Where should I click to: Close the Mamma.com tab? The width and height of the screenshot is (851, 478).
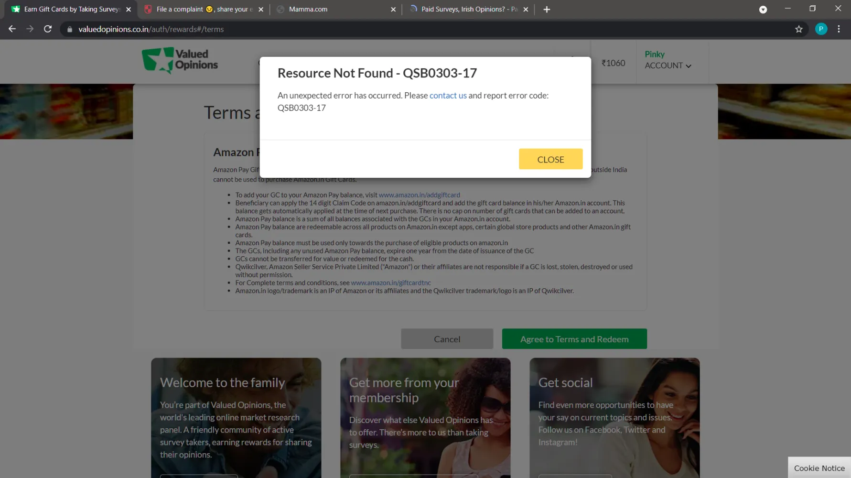pos(393,10)
